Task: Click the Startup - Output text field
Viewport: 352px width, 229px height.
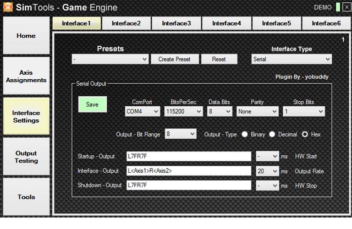Action: (189, 156)
